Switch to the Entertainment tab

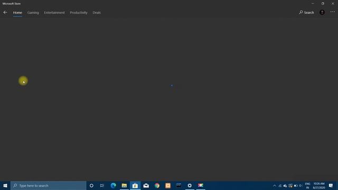[54, 13]
